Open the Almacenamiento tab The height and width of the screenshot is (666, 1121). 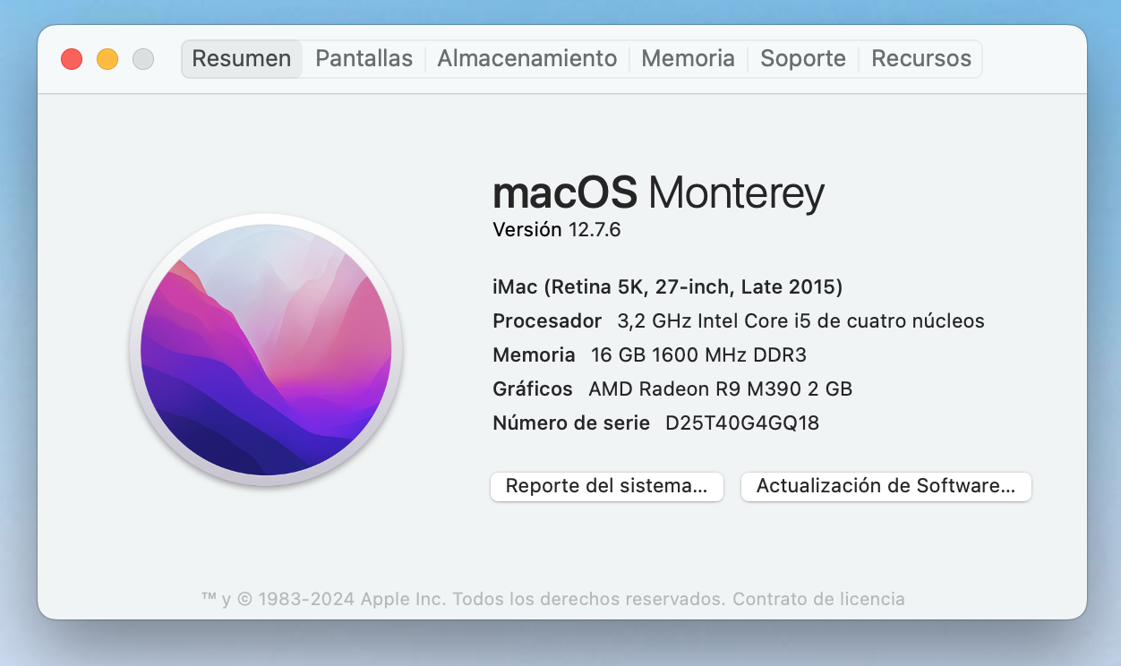[x=526, y=59]
